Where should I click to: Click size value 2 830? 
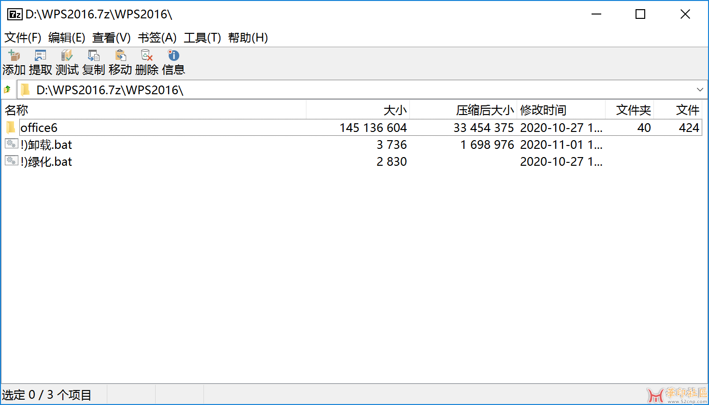point(391,161)
